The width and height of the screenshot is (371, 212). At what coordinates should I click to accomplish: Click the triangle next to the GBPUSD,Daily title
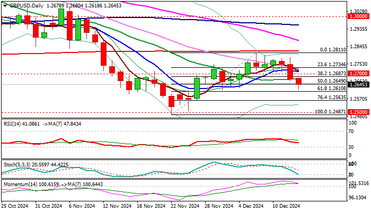point(5,6)
